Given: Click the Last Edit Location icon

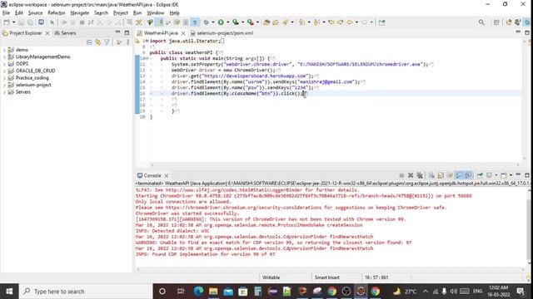Looking at the screenshot, I should pos(331,22).
